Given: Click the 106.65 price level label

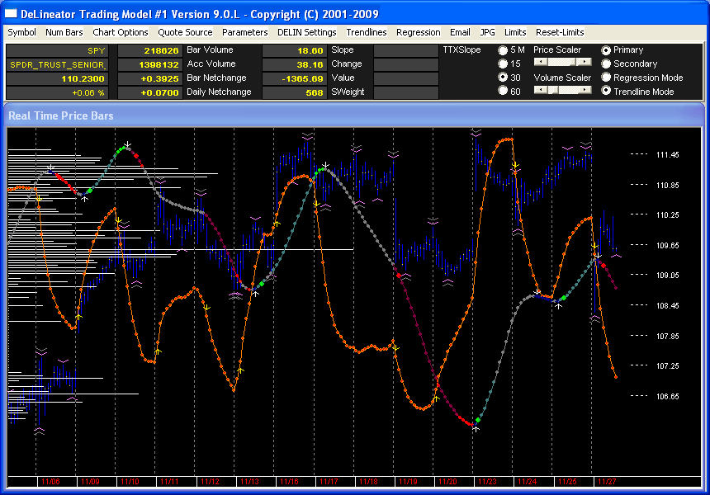Looking at the screenshot, I should (x=667, y=396).
